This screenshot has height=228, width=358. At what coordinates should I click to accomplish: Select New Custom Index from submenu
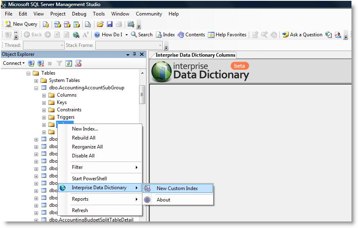tap(177, 188)
